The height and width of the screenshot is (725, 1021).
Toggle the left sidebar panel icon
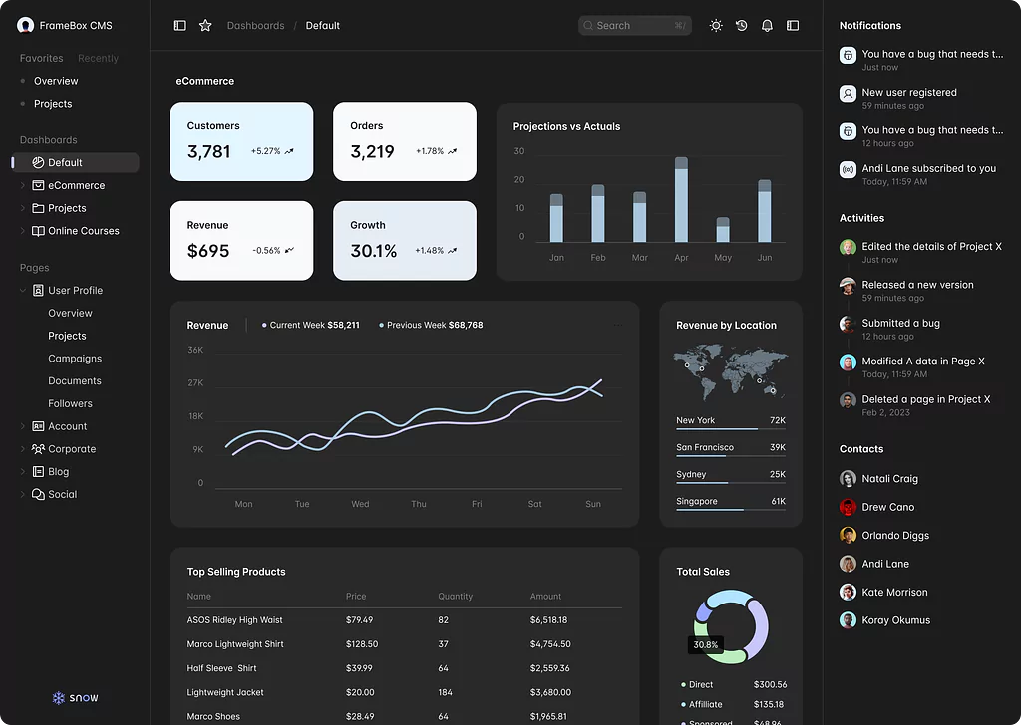pos(179,25)
